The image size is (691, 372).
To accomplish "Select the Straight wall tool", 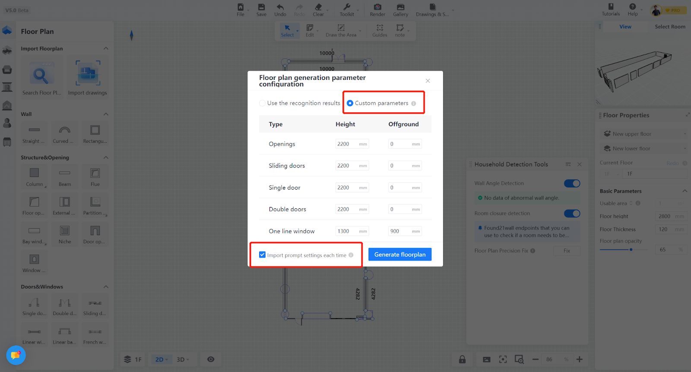I will [x=34, y=134].
